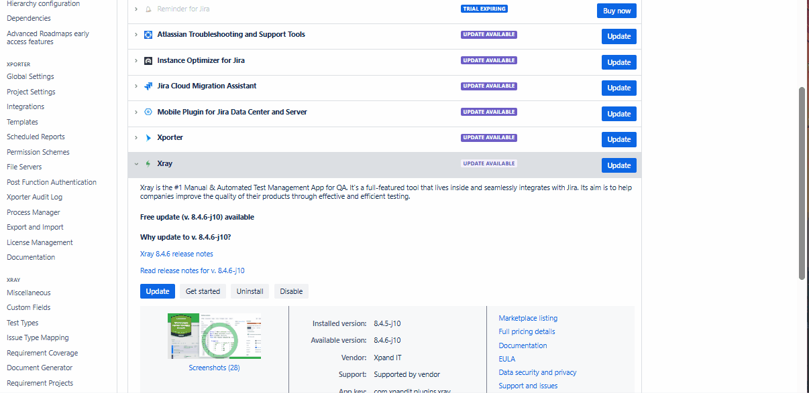Expand the Jira Cloud Migration Assistant row
This screenshot has width=809, height=393.
click(x=136, y=86)
